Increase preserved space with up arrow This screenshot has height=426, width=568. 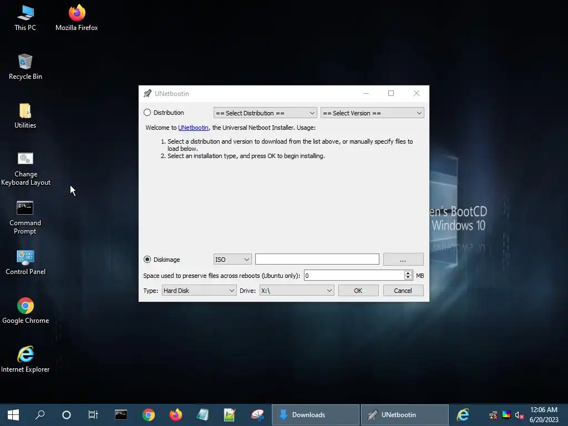(x=408, y=273)
